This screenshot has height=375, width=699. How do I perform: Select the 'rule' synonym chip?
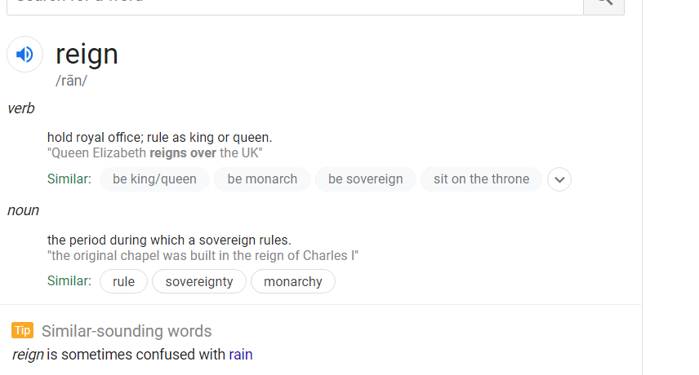coord(123,281)
